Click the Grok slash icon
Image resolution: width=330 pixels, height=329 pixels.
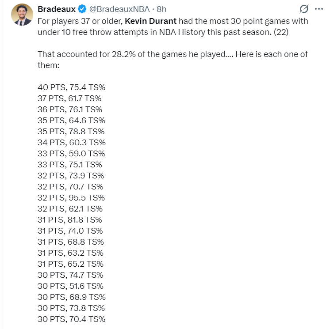pyautogui.click(x=304, y=9)
